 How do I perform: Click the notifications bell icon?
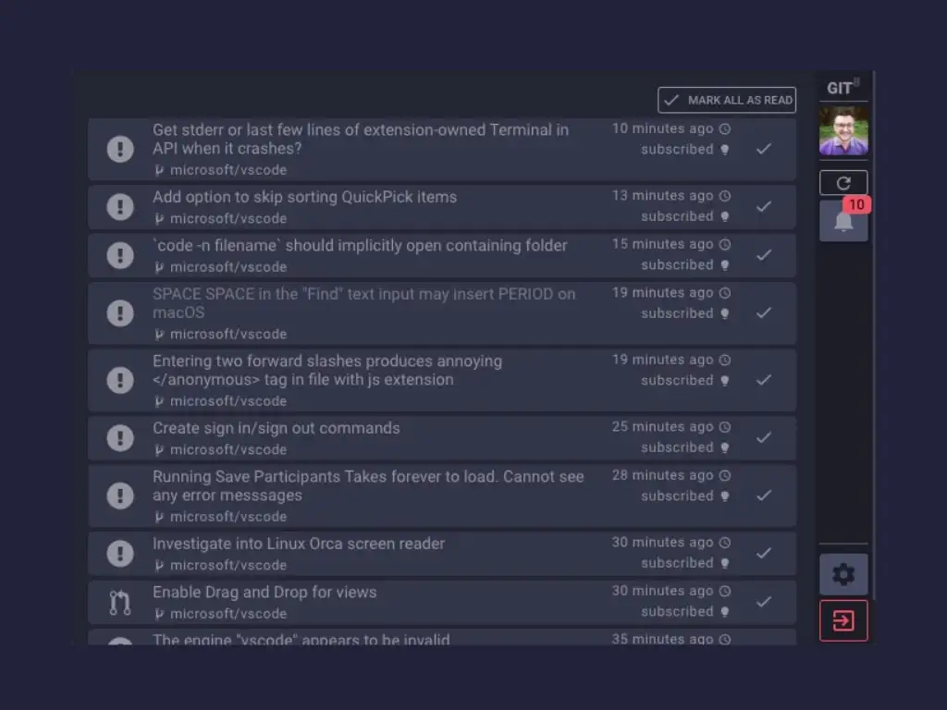tap(842, 223)
